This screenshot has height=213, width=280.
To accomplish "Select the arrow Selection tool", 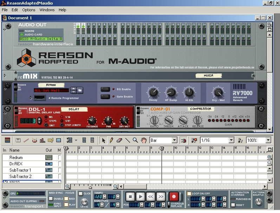I will pos(103,140).
